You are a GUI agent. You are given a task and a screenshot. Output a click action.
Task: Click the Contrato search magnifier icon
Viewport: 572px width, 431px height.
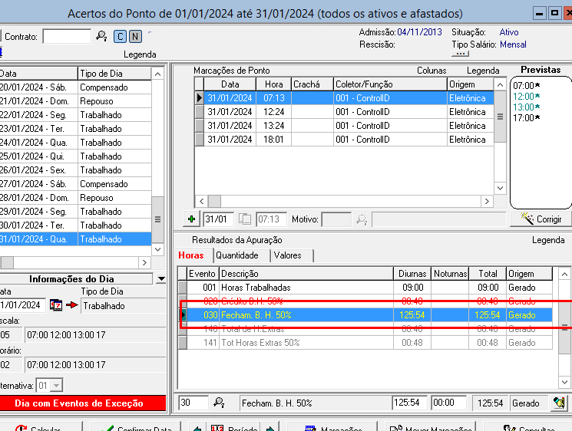pos(101,36)
